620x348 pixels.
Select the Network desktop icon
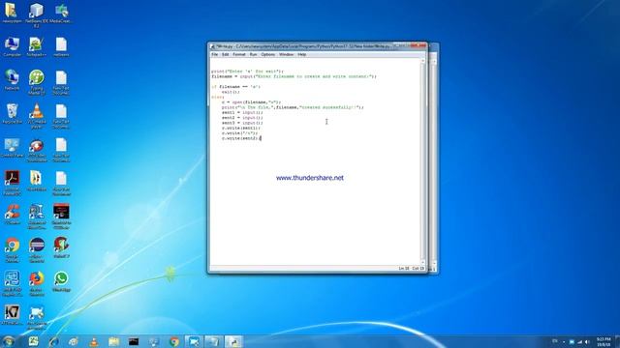[12, 80]
